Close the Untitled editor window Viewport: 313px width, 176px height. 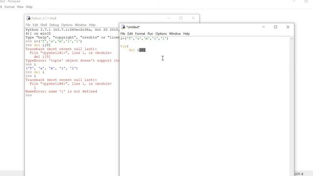point(288,27)
